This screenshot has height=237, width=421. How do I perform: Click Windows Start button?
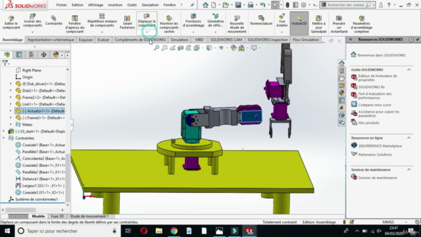click(x=7, y=231)
